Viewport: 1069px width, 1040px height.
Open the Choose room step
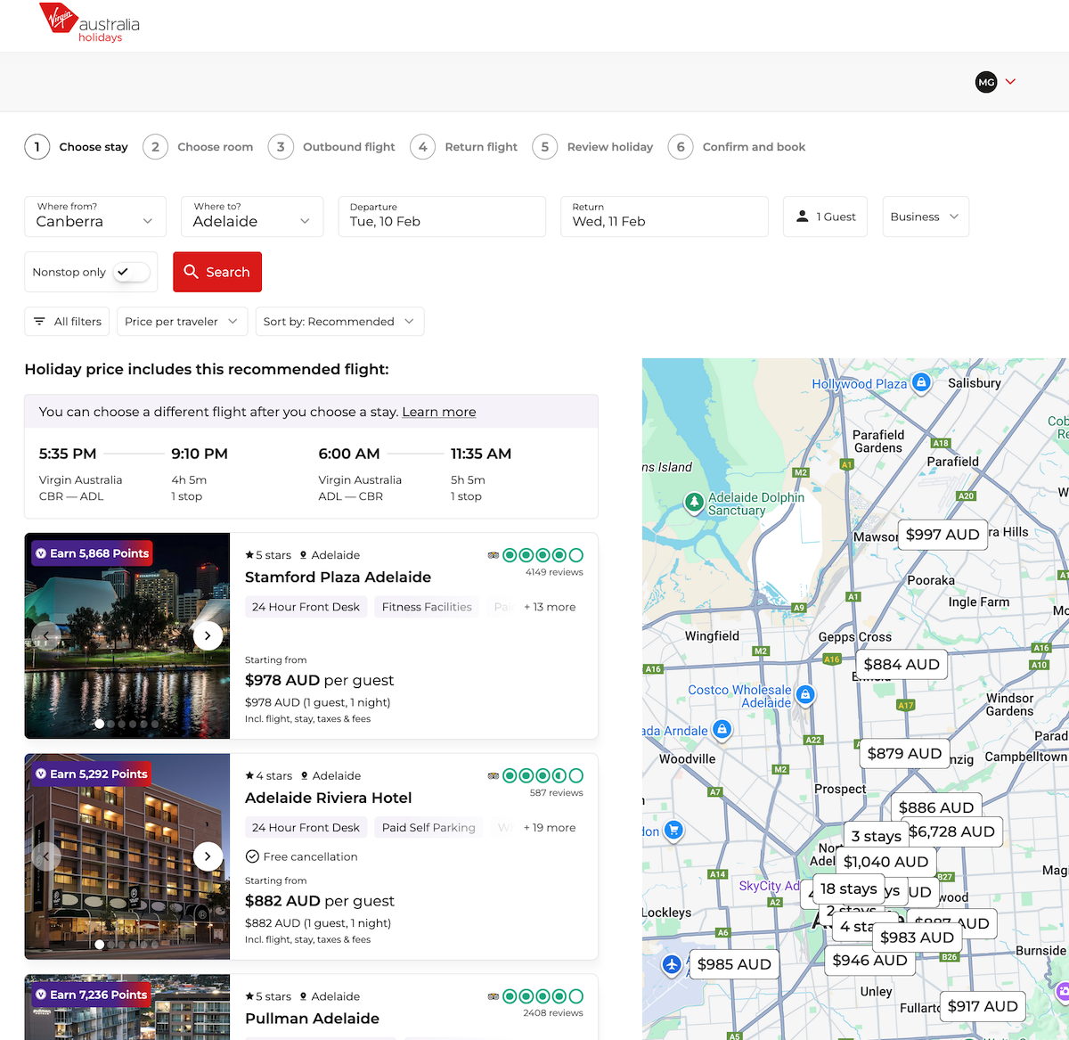click(x=155, y=146)
